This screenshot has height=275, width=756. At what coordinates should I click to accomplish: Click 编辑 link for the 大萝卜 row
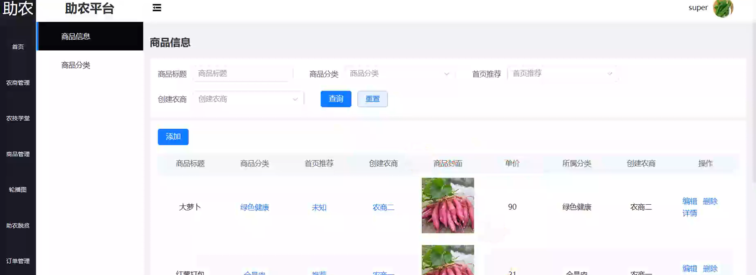689,201
